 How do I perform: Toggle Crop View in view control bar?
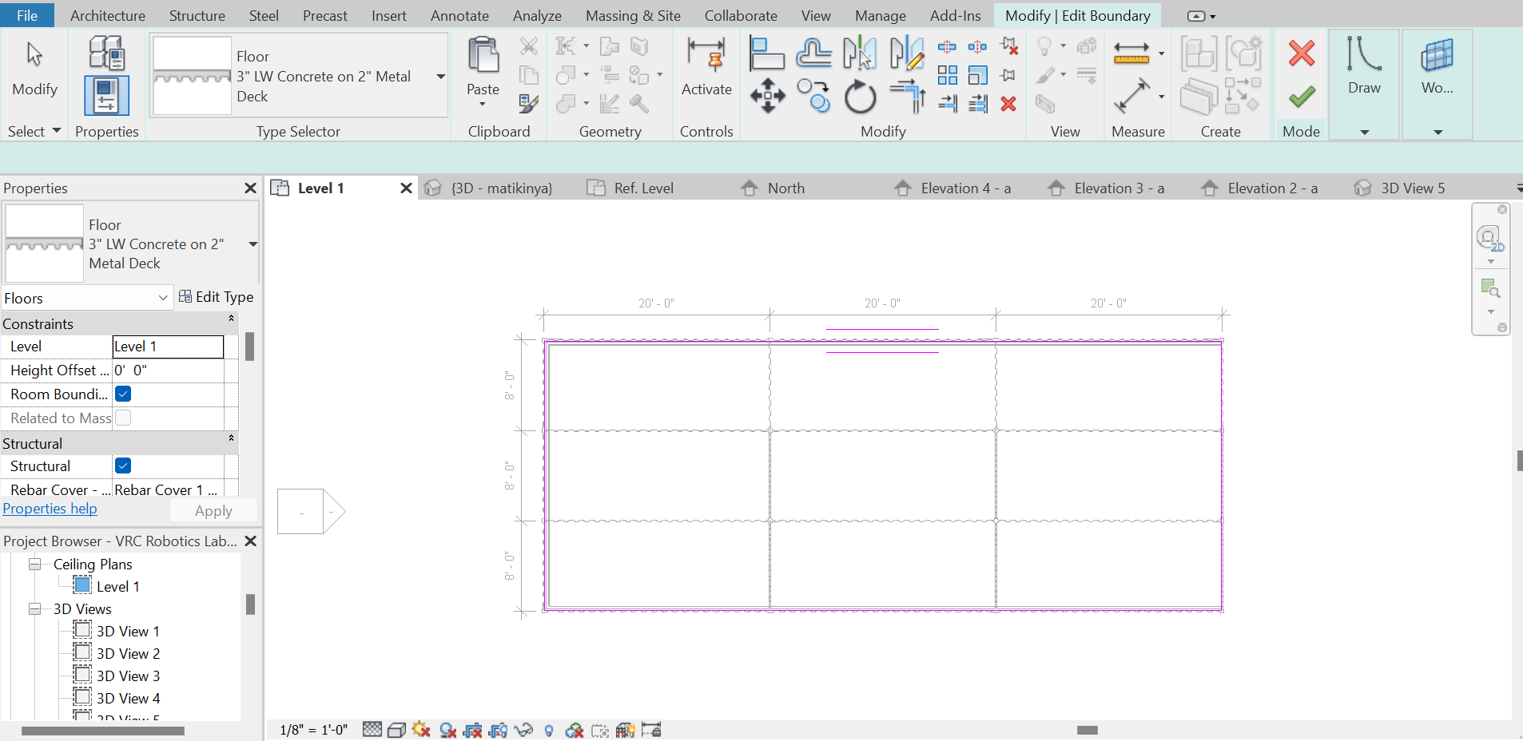coord(473,730)
